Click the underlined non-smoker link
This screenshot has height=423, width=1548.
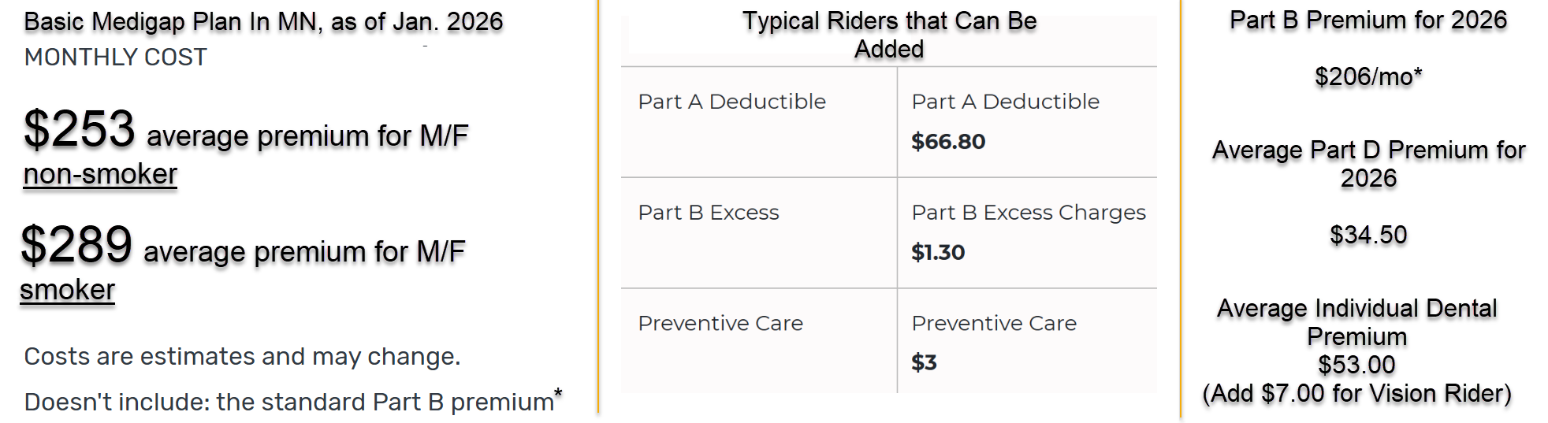pyautogui.click(x=100, y=174)
